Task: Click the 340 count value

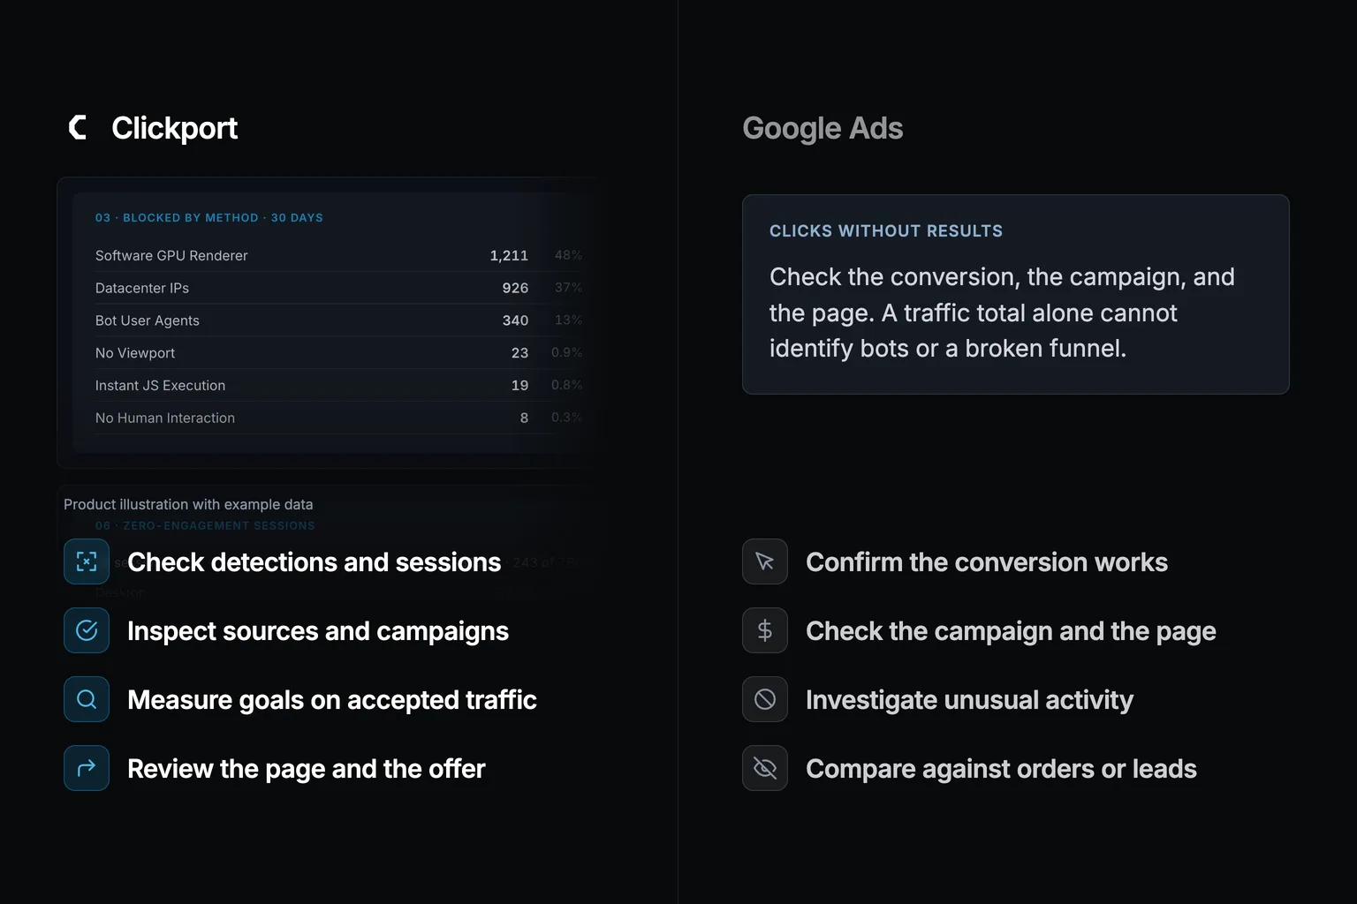Action: coord(515,320)
